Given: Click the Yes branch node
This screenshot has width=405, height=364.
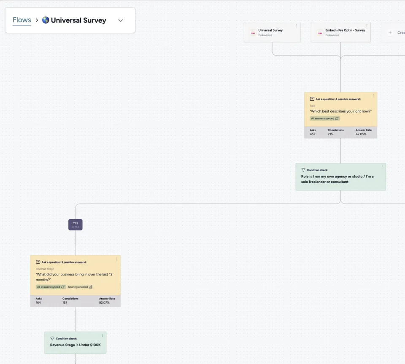Looking at the screenshot, I should pyautogui.click(x=76, y=225).
